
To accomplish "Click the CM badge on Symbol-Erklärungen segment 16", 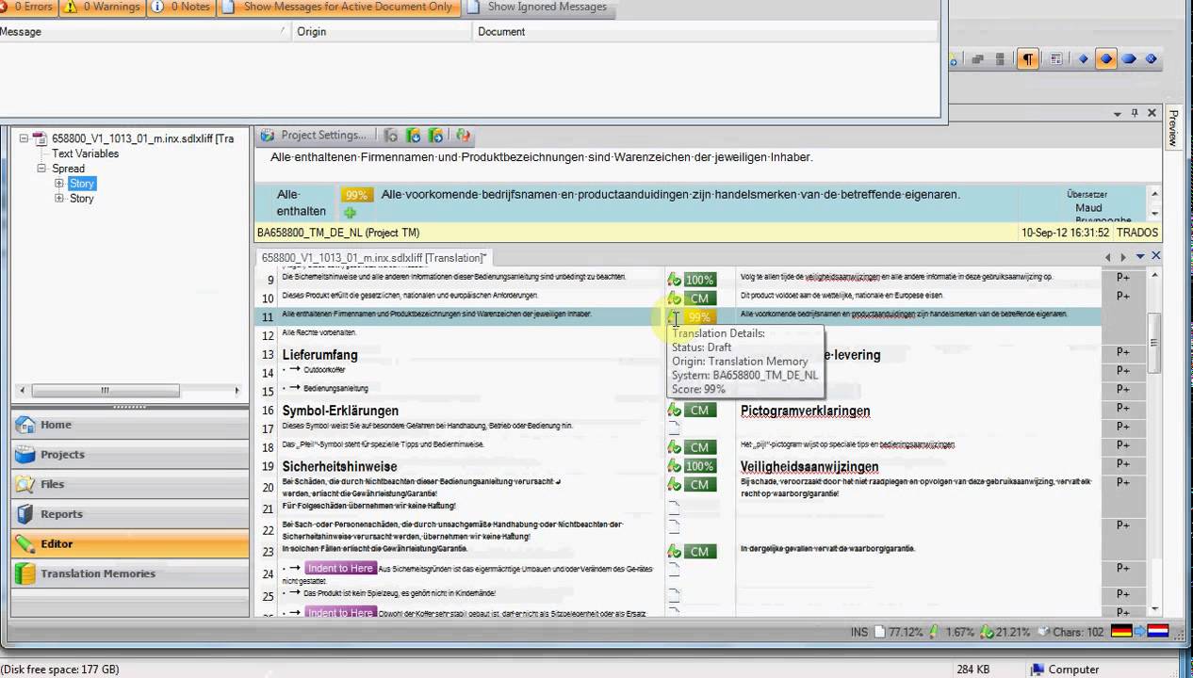I will coord(699,410).
